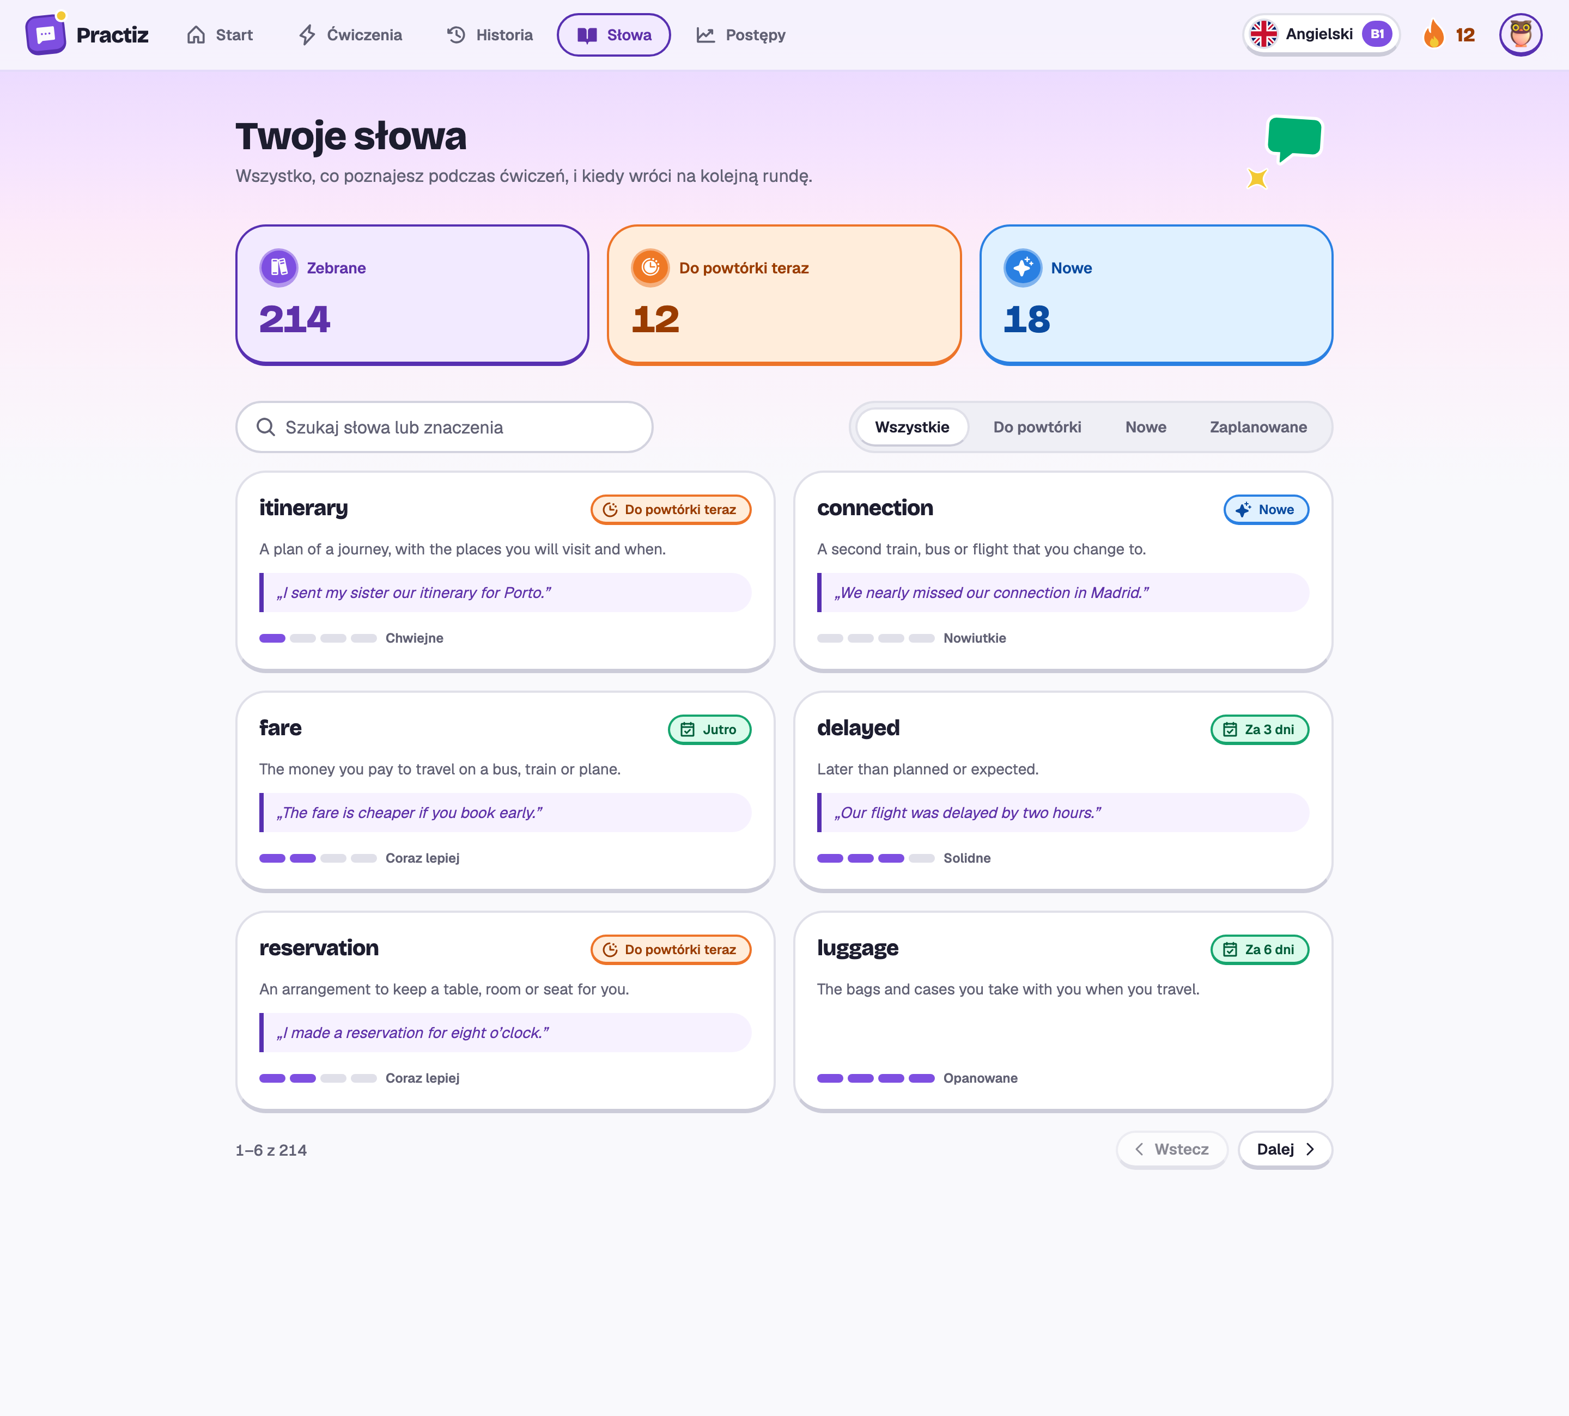Click the blue sparkle icon in Nowe card
Viewport: 1569px width, 1416px height.
pyautogui.click(x=1023, y=267)
